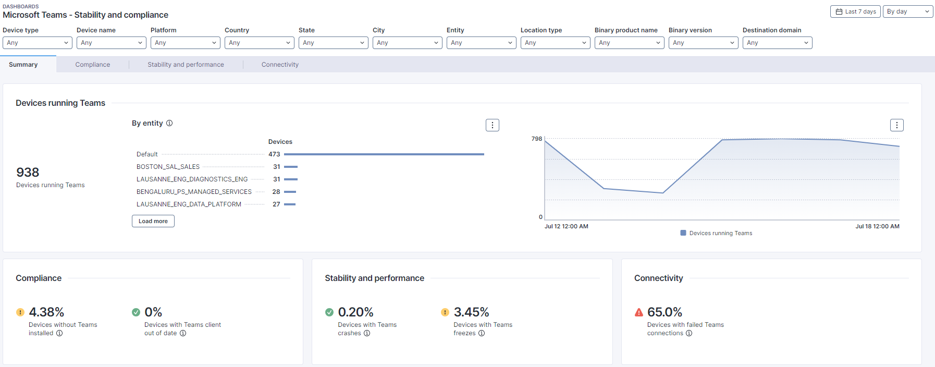Screen dimensions: 935x367
Task: Toggle Devices running Teams legend series
Action: (x=716, y=234)
